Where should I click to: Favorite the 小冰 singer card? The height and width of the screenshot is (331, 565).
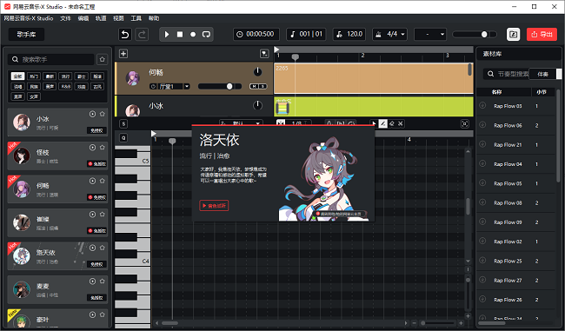pyautogui.click(x=103, y=114)
